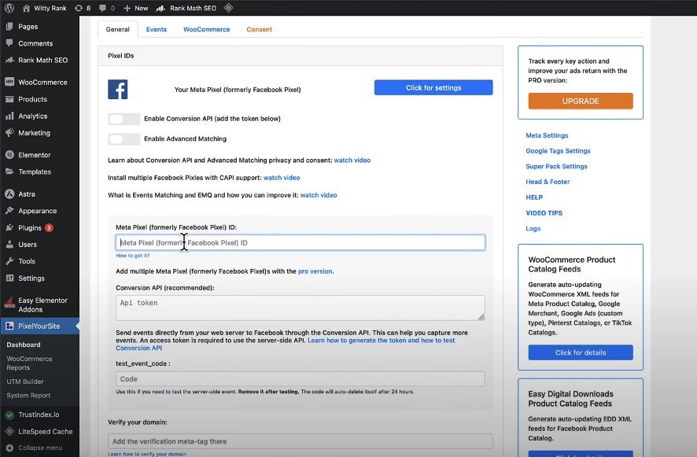This screenshot has width=697, height=457.
Task: Open Meta Settings link
Action: point(547,135)
